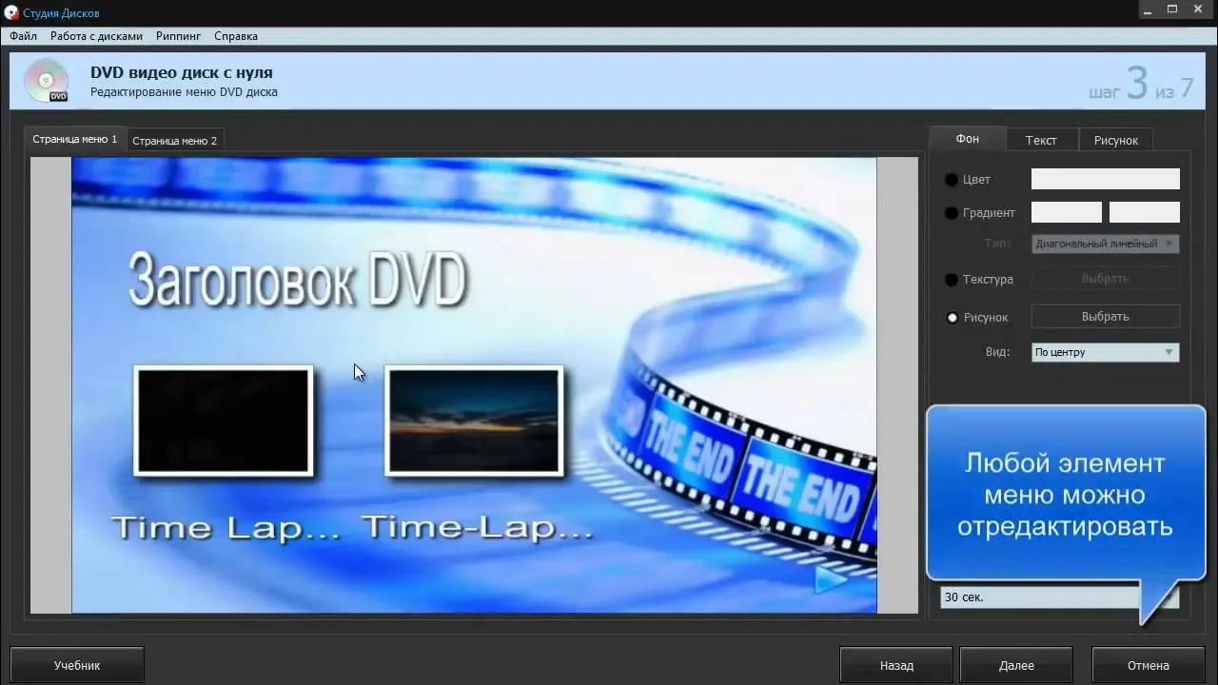Click the 30 сек. duration field
The width and height of the screenshot is (1218, 685).
(x=1041, y=597)
